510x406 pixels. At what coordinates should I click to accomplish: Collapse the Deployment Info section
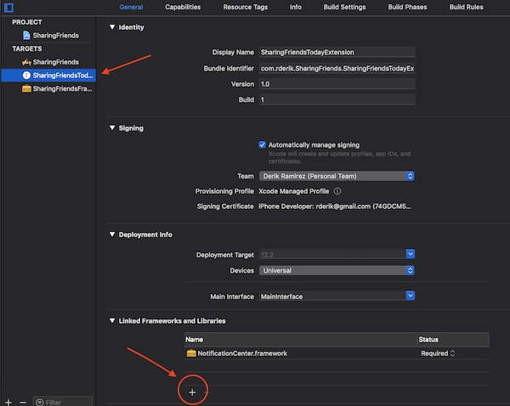click(x=112, y=234)
